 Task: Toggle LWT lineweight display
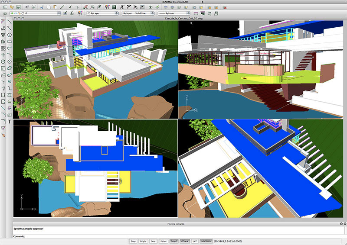click(x=194, y=241)
